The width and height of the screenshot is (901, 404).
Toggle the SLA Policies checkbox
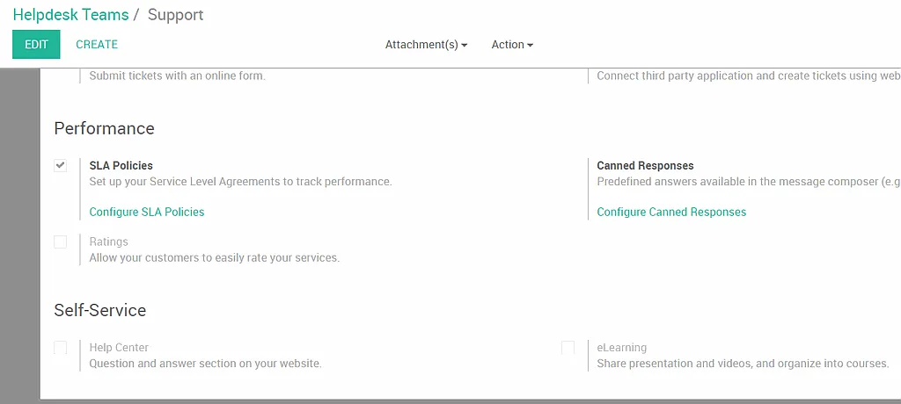click(61, 165)
